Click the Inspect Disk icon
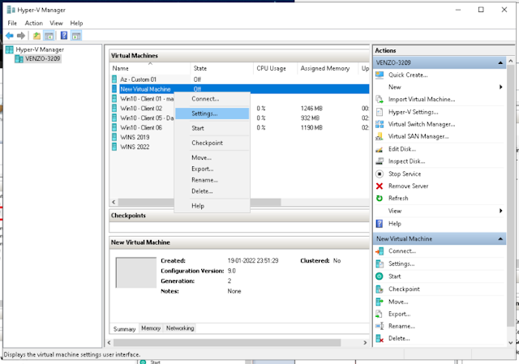The image size is (519, 364). pos(380,161)
